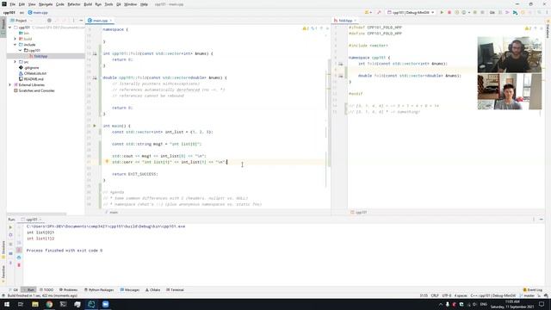This screenshot has height=310, width=551.
Task: Click the CRLF line separator in status bar
Action: [x=435, y=295]
